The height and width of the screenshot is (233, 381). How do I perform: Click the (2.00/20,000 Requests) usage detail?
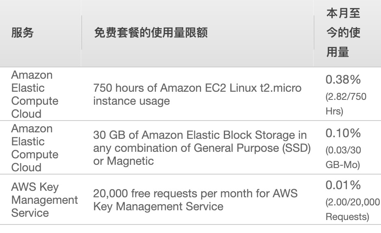click(x=353, y=209)
